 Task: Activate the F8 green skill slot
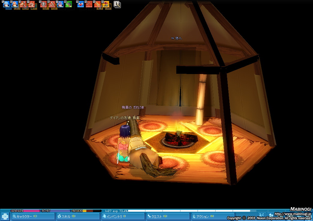click(69, 4)
